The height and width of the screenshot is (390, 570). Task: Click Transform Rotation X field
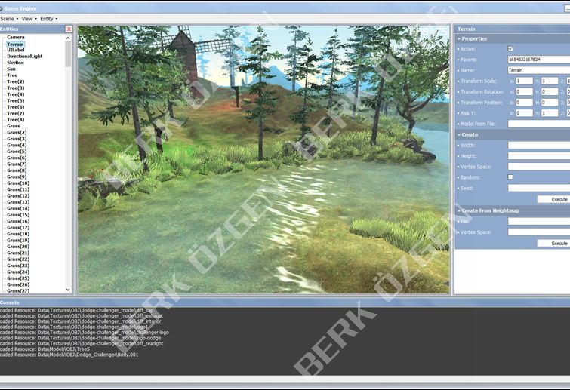tap(524, 91)
